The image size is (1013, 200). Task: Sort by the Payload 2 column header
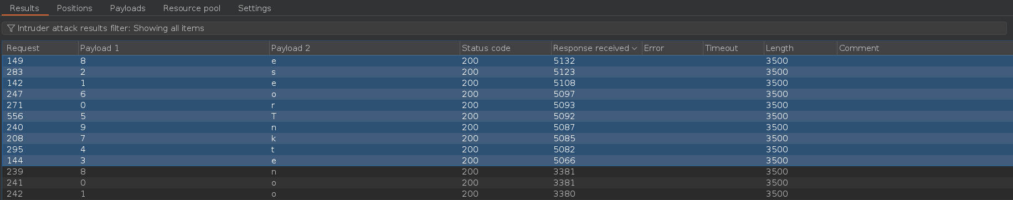(364, 48)
